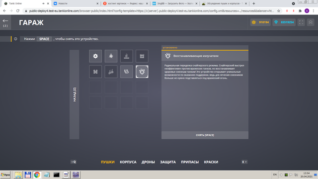Click the EN language indicator in tray
The width and height of the screenshot is (318, 179).
(275, 175)
